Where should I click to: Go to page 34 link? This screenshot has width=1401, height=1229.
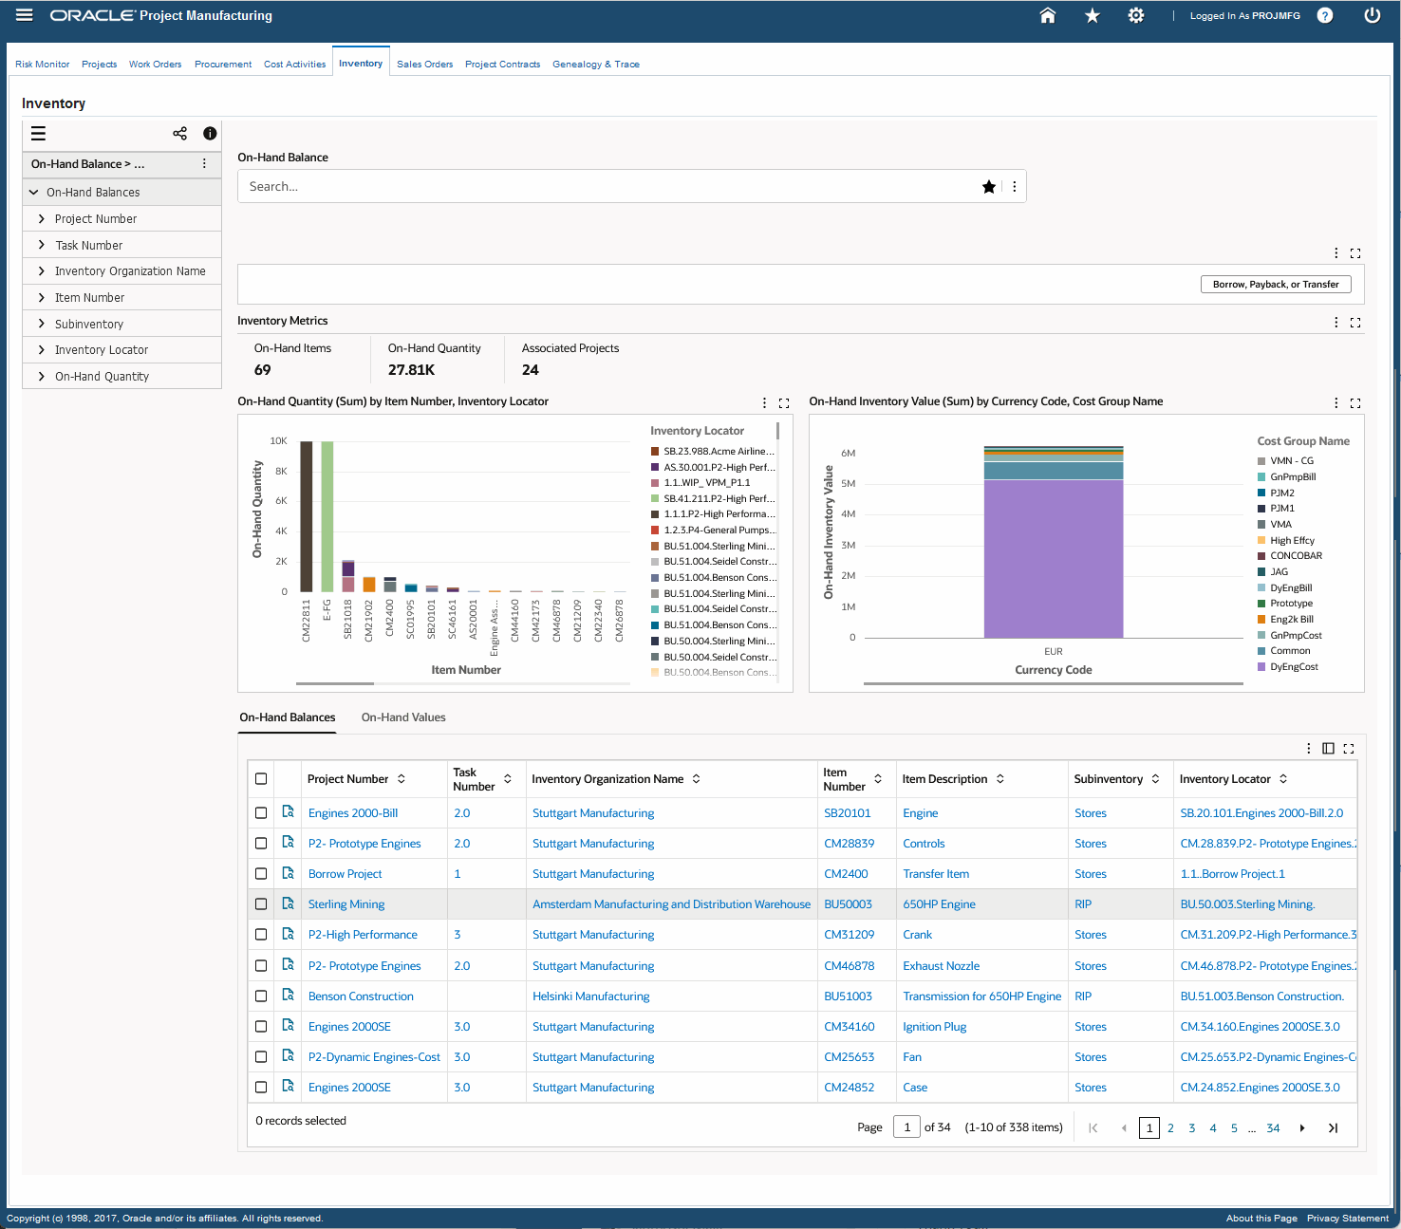[x=1273, y=1128]
